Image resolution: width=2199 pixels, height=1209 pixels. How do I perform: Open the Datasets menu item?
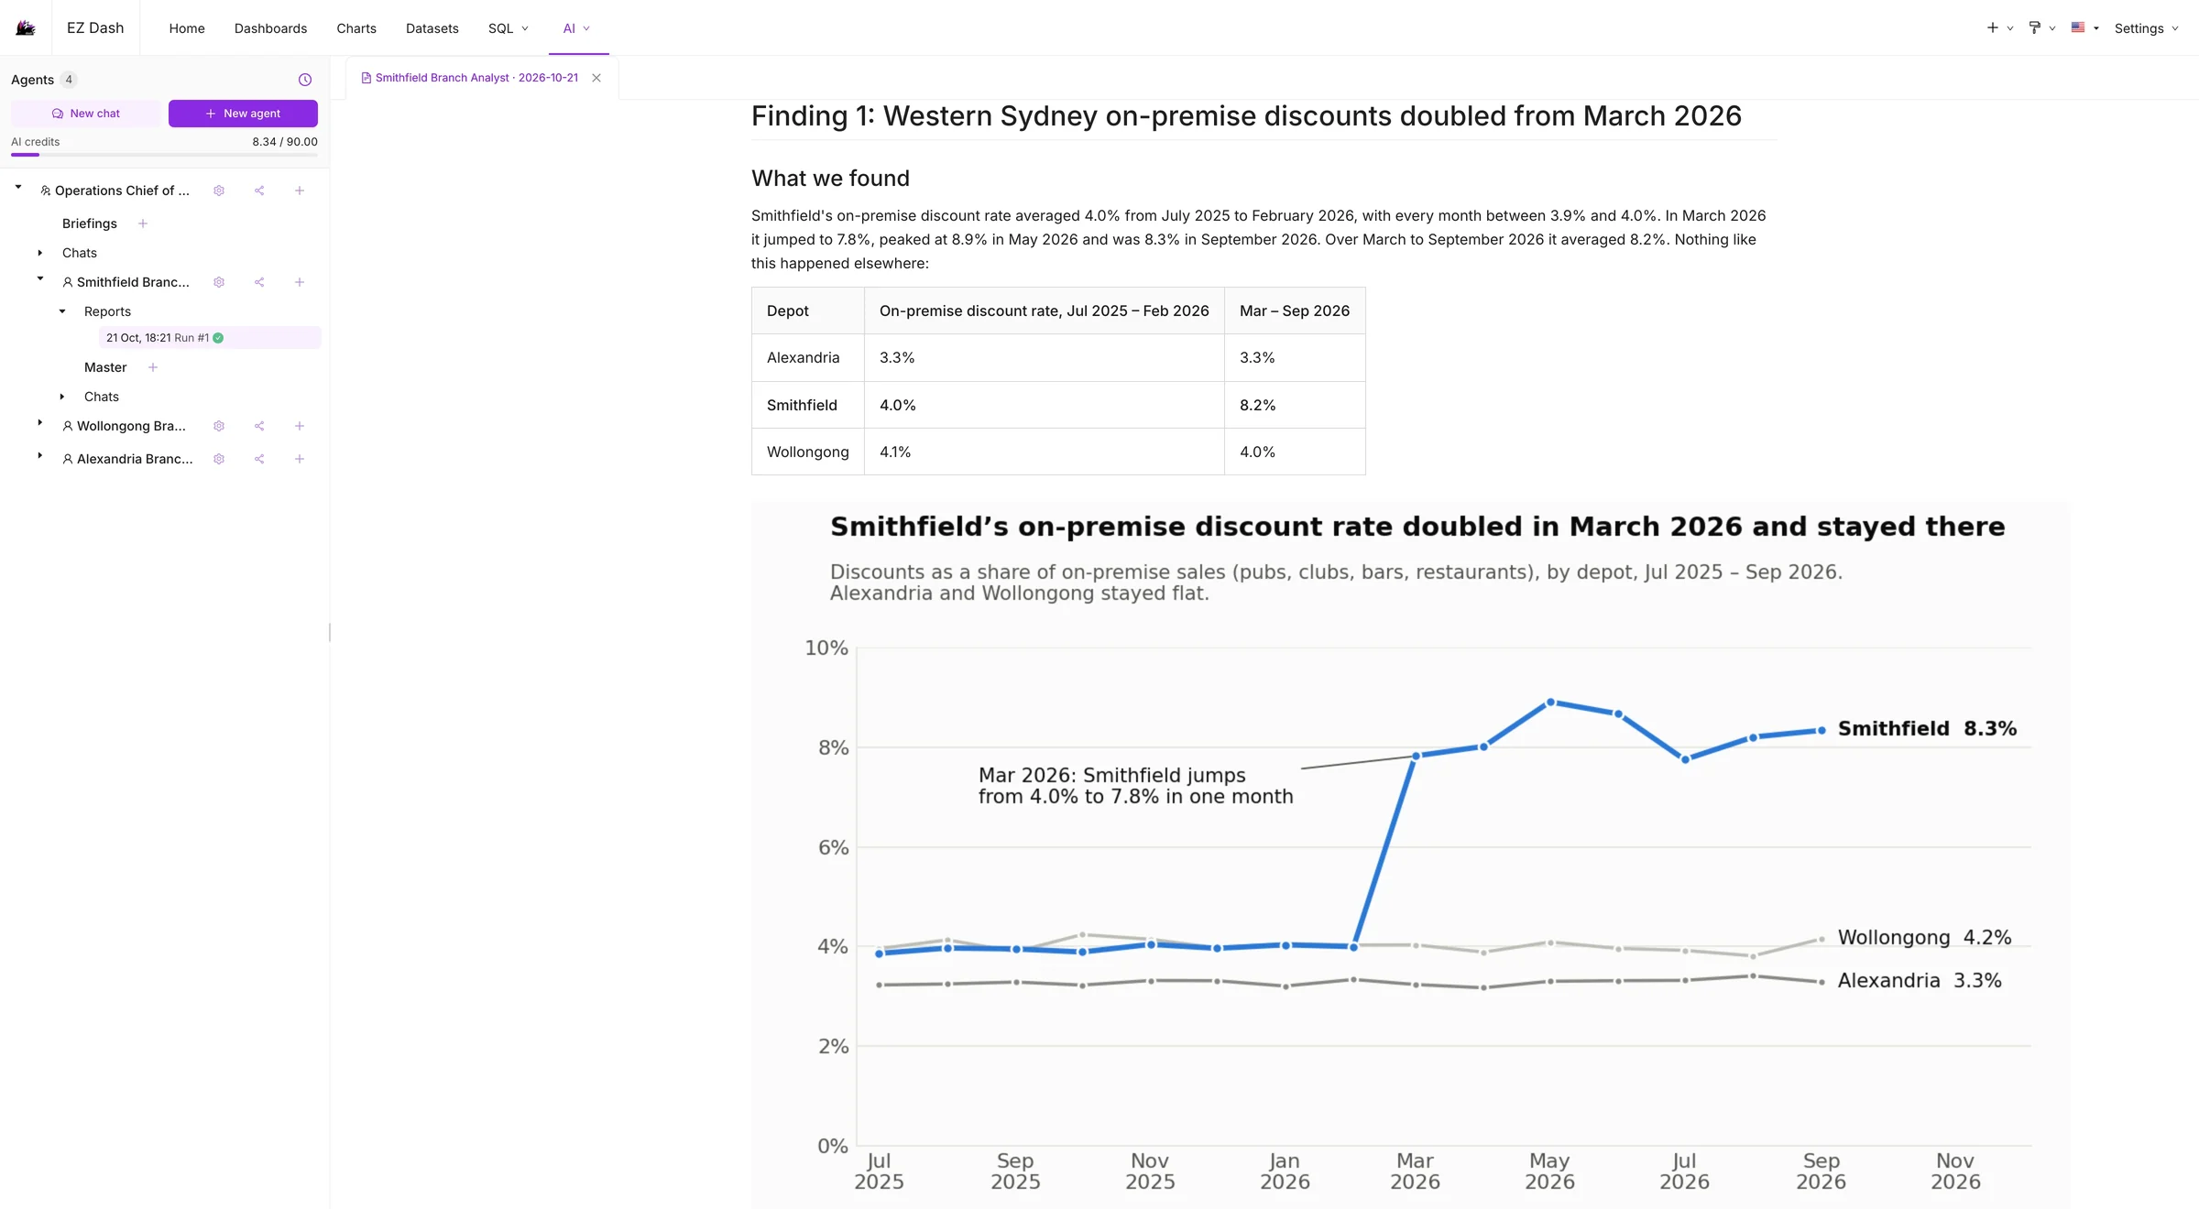pos(432,28)
